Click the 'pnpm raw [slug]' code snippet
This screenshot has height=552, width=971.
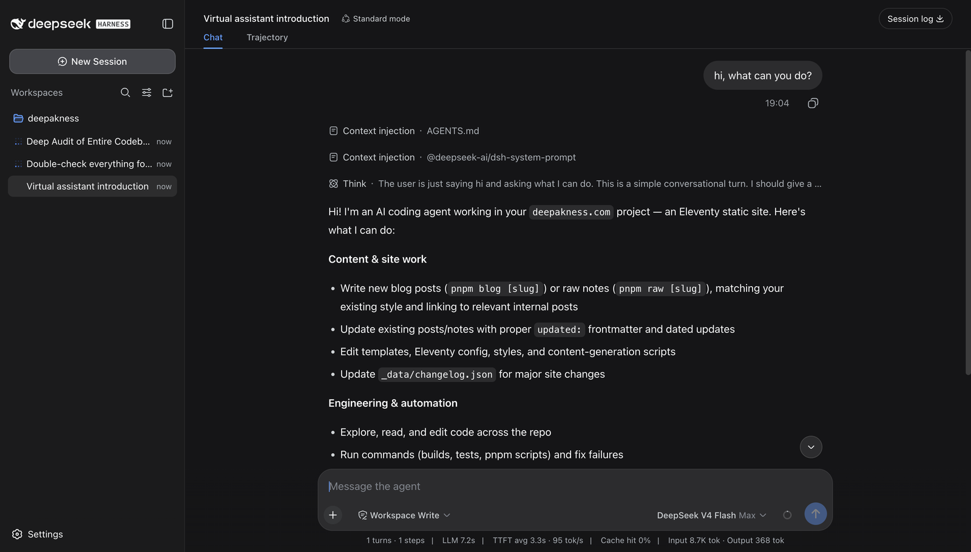(x=660, y=289)
